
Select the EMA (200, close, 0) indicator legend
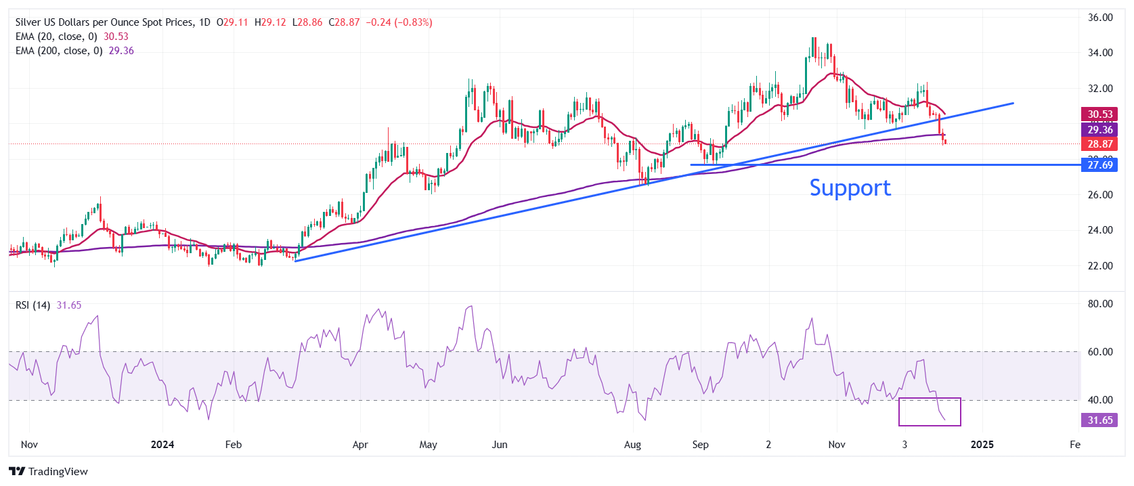click(59, 51)
